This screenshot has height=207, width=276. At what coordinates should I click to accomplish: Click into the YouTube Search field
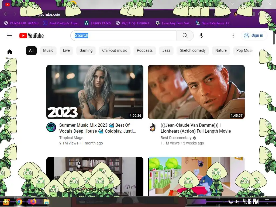[123, 36]
